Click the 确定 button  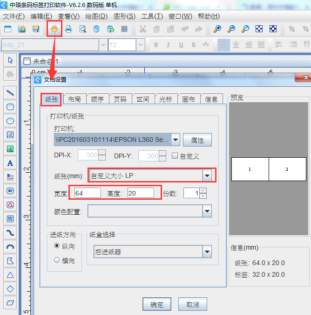157,304
